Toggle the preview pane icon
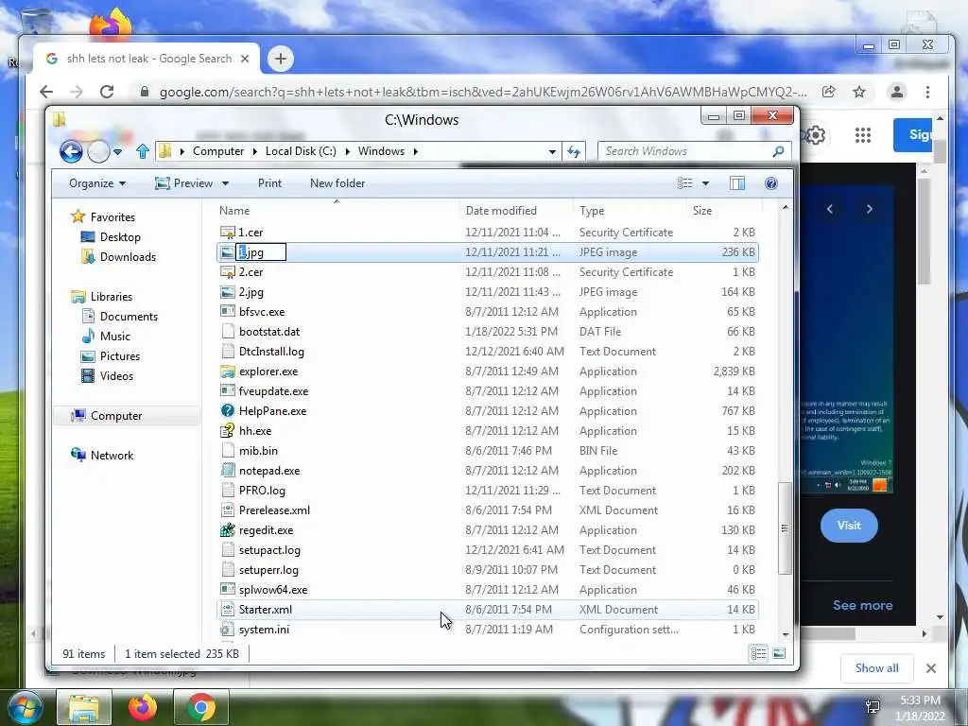Viewport: 968px width, 726px height. pos(737,183)
